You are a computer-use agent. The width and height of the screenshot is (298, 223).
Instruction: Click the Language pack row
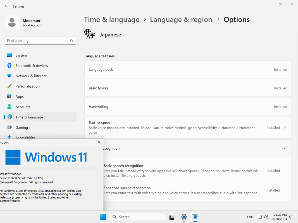(x=188, y=70)
